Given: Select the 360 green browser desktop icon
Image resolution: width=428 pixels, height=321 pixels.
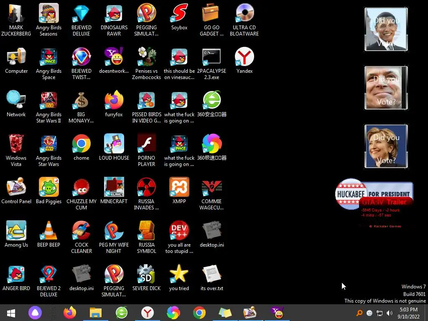Looking at the screenshot, I should pos(211,104).
